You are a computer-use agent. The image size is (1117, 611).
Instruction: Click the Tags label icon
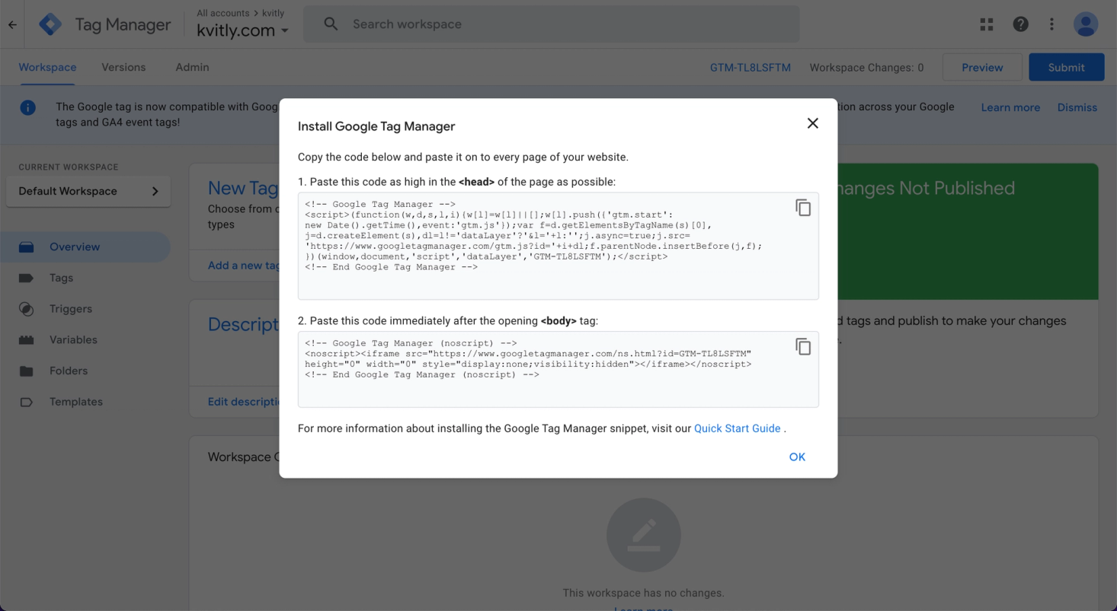(x=26, y=278)
